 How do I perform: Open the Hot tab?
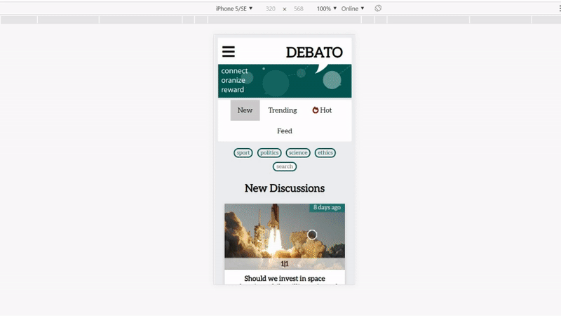coord(322,110)
